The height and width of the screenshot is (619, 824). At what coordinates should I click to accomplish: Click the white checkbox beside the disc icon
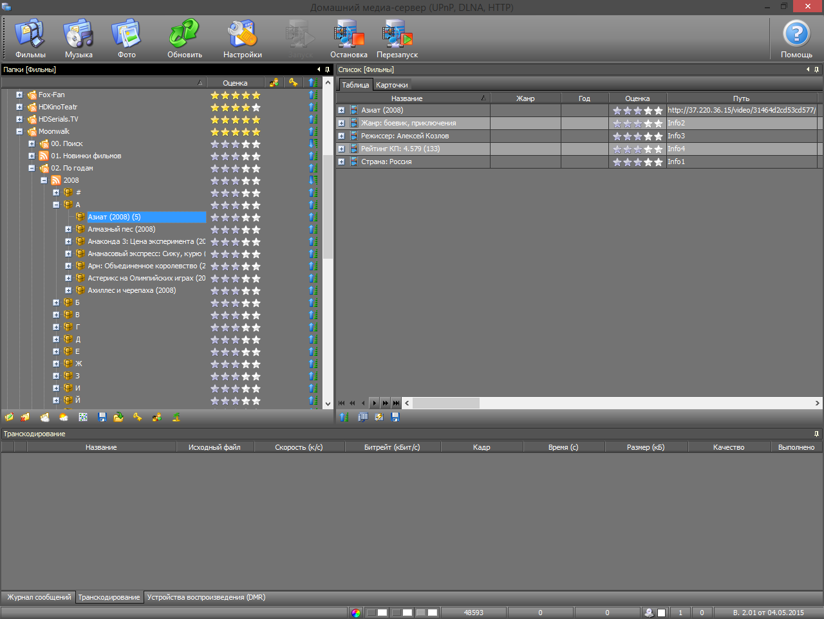[x=661, y=613]
